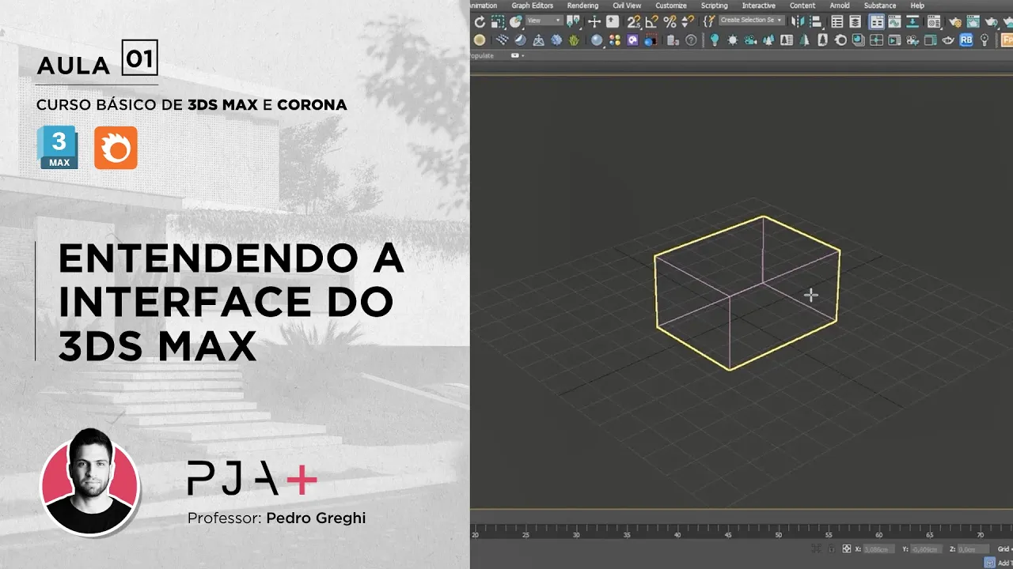Click the Use Pivot Point Center icon
The image size is (1013, 569).
[573, 21]
